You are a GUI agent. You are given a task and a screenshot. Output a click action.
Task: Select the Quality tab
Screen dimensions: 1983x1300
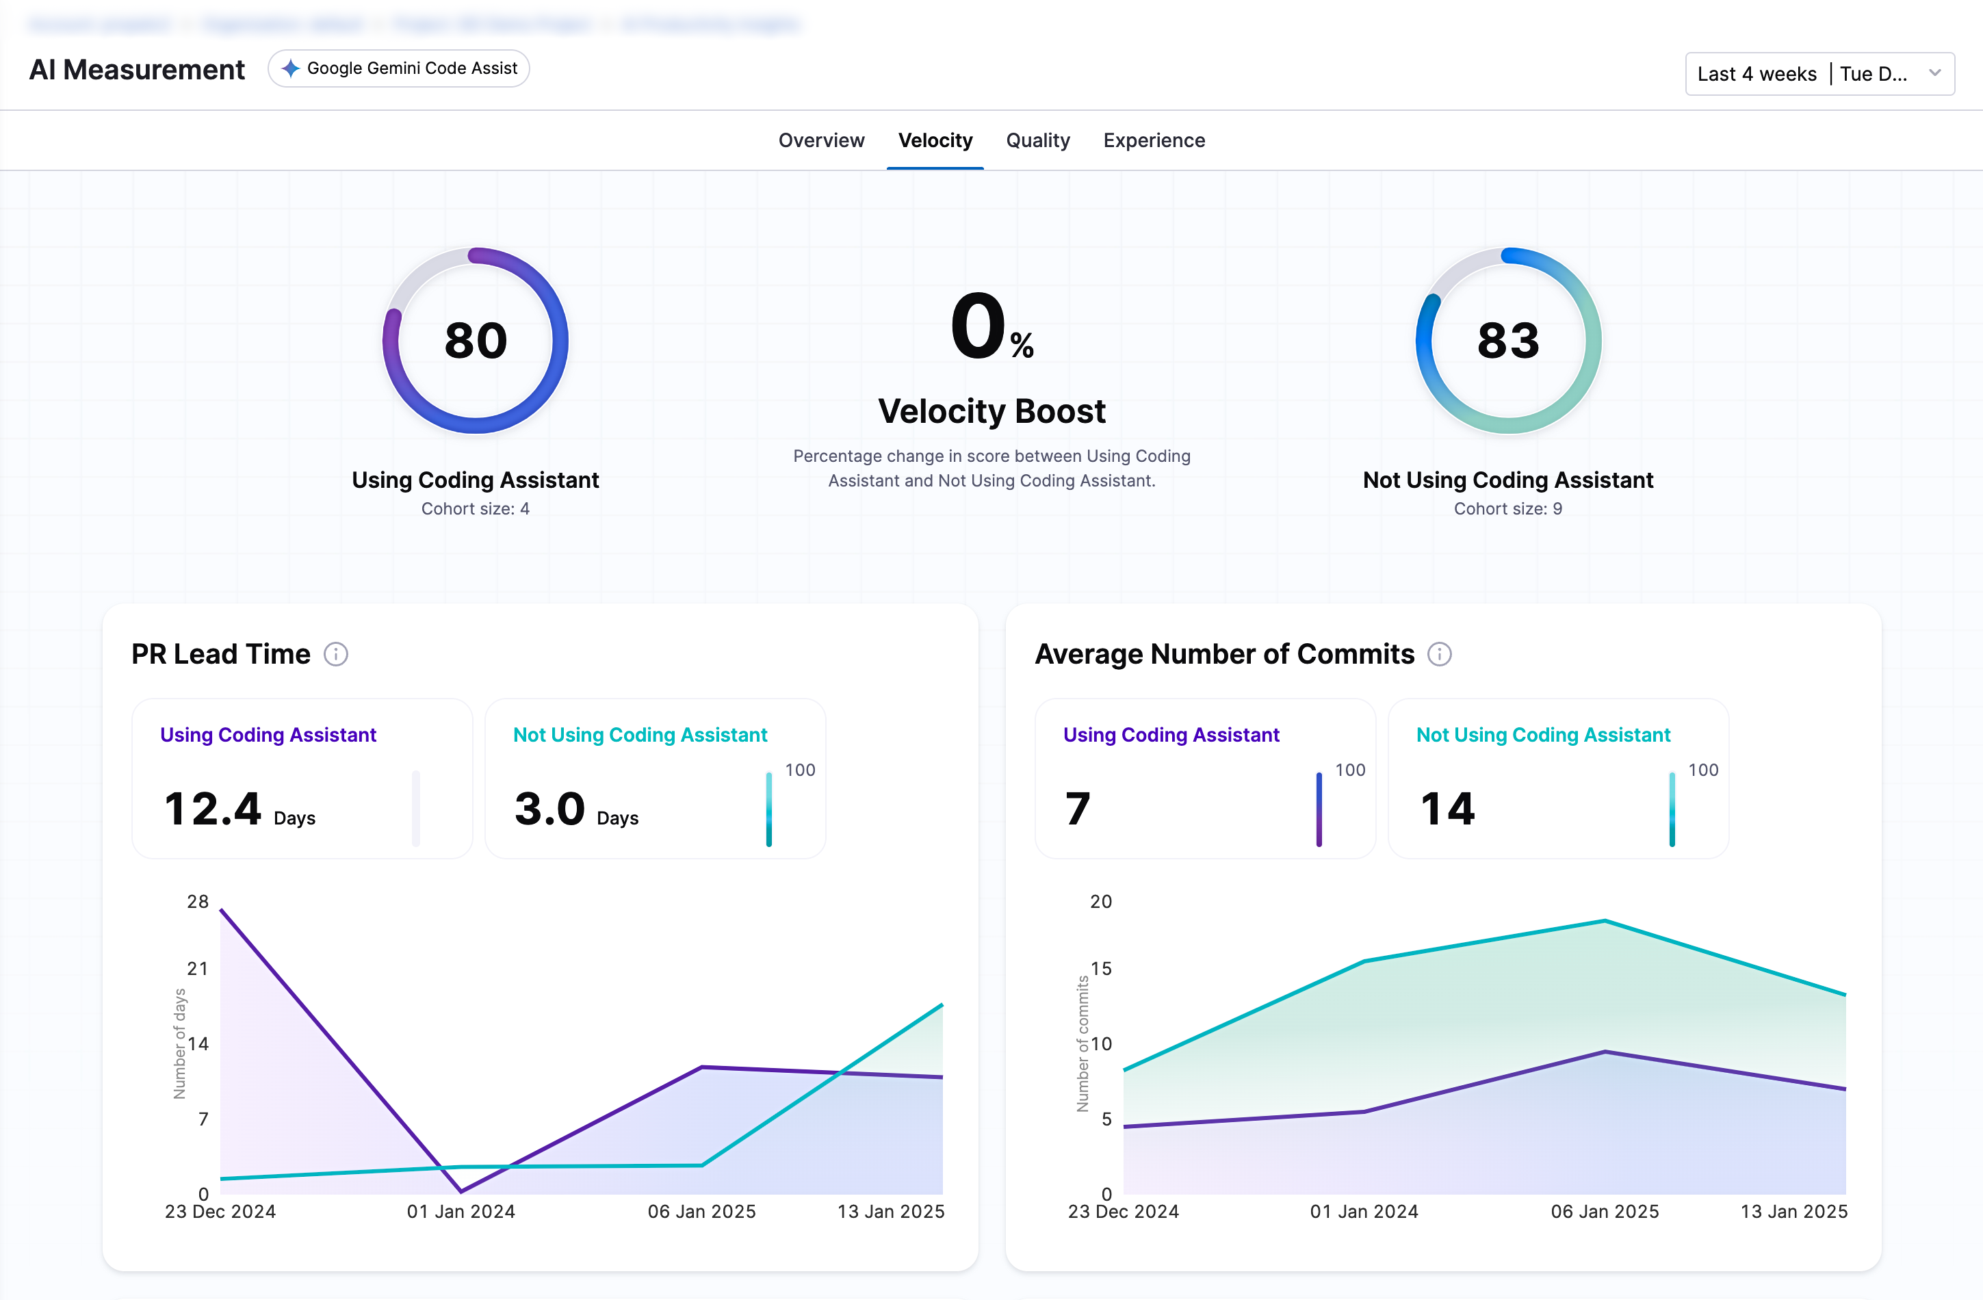point(1037,140)
